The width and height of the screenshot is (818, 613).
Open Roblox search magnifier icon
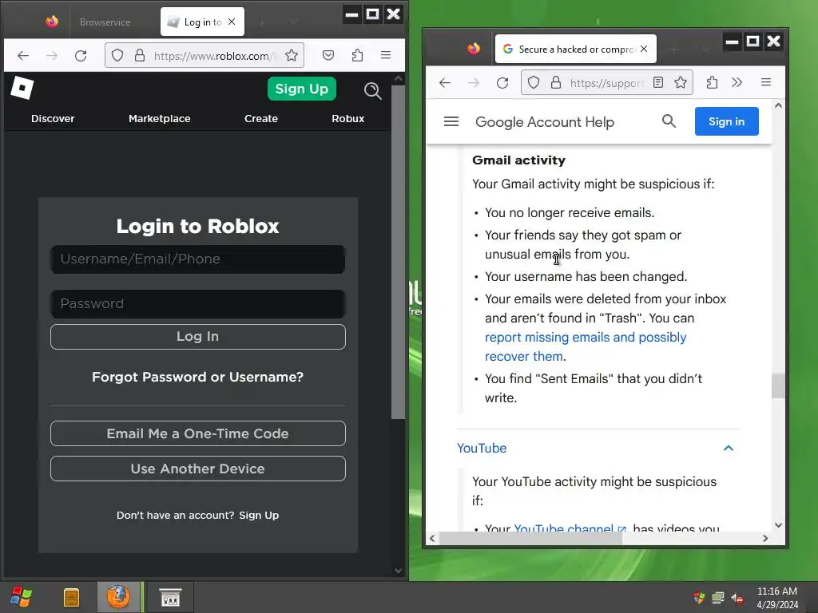click(372, 90)
